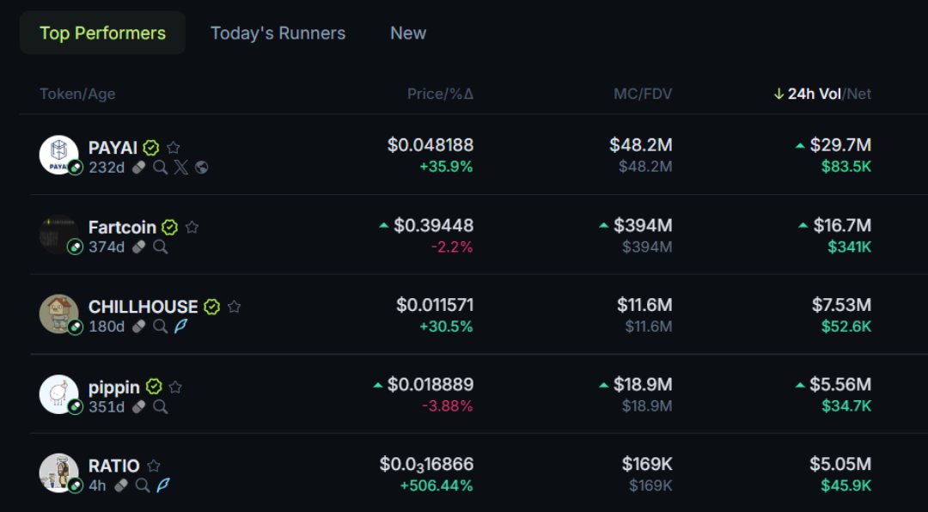Image resolution: width=928 pixels, height=512 pixels.
Task: Click the blue feather icon in RATIO row
Action: (163, 485)
